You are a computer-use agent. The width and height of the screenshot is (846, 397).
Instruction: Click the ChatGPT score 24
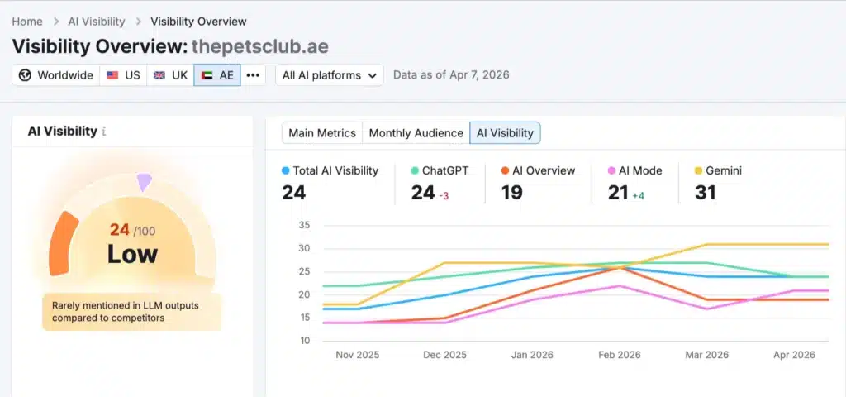(x=423, y=192)
